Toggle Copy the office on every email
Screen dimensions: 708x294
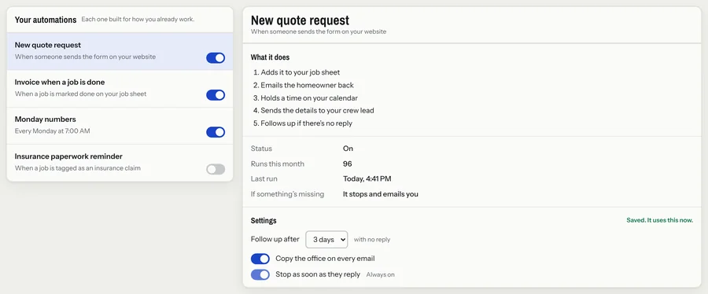[x=260, y=259]
